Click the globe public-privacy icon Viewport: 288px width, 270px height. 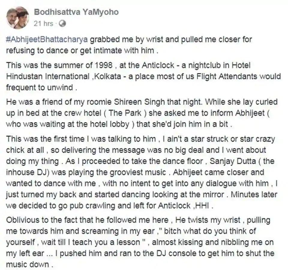click(x=62, y=24)
